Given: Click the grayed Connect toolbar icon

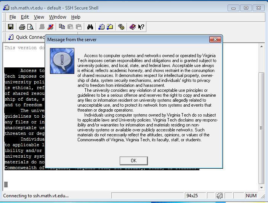Looking at the screenshot, I should pyautogui.click(x=42, y=27).
